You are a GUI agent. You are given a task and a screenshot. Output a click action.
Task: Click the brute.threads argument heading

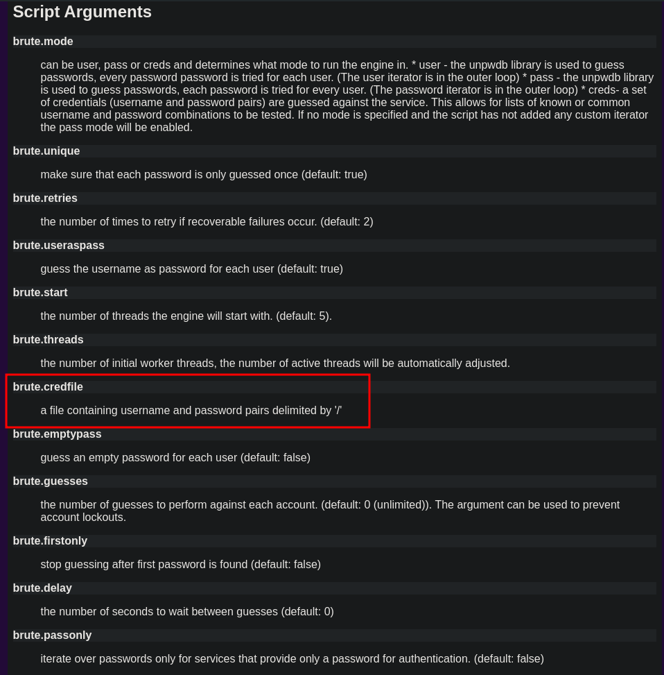[48, 340]
